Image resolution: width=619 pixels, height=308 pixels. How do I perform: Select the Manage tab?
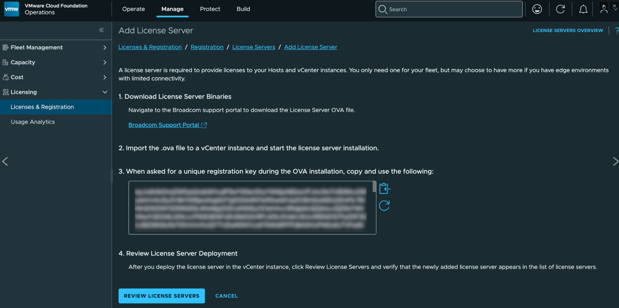172,9
